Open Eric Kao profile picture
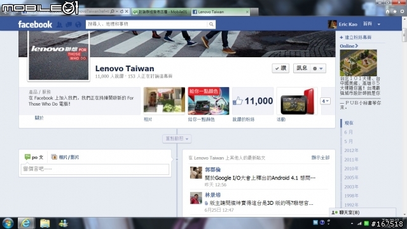The width and height of the screenshot is (407, 229). point(332,24)
